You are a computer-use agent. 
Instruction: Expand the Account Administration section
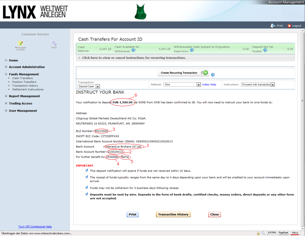point(6,67)
